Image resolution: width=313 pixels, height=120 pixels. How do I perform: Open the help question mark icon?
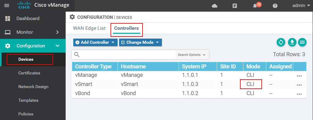(x=275, y=6)
